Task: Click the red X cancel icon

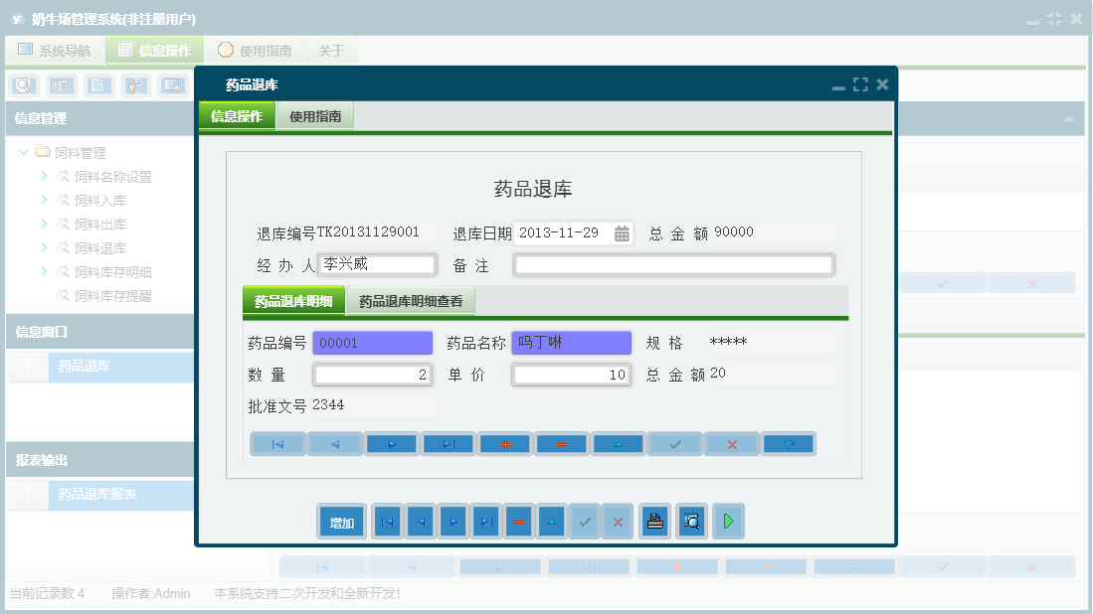Action: (x=731, y=443)
